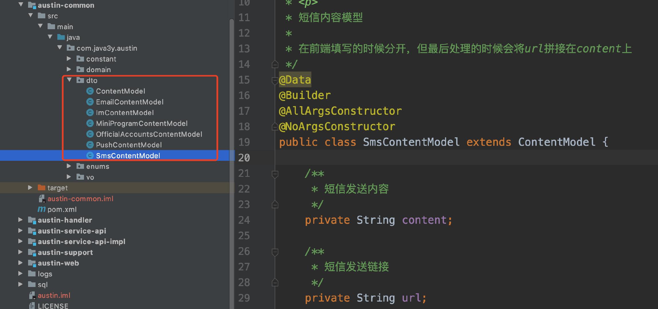Expand the austin-web module
This screenshot has width=658, height=309.
(x=20, y=263)
